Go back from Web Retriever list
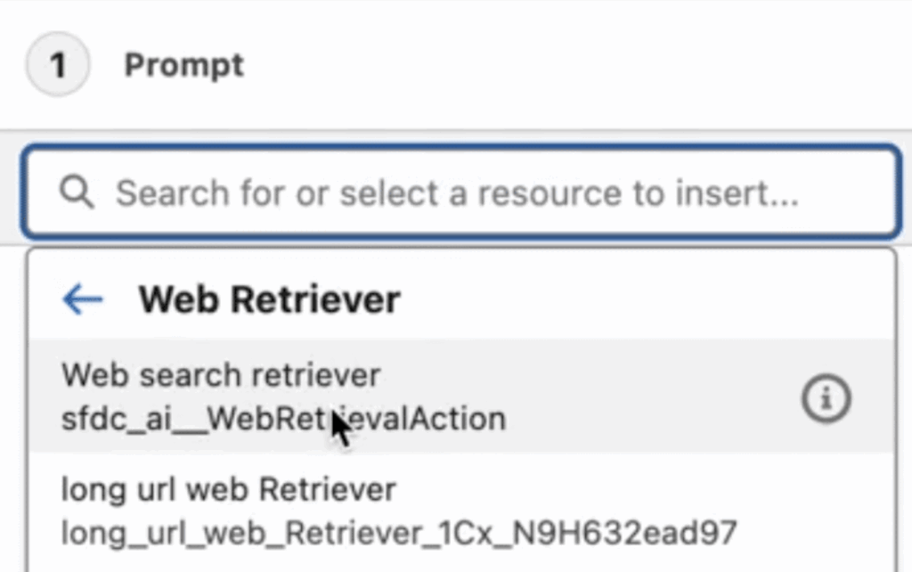Screen dimensions: 912x572 point(83,300)
